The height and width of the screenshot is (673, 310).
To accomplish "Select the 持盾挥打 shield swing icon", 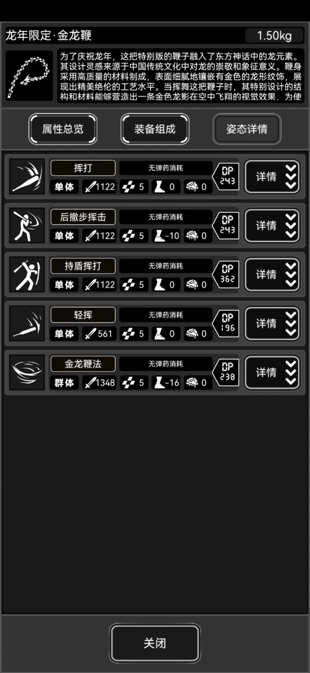I will (27, 274).
